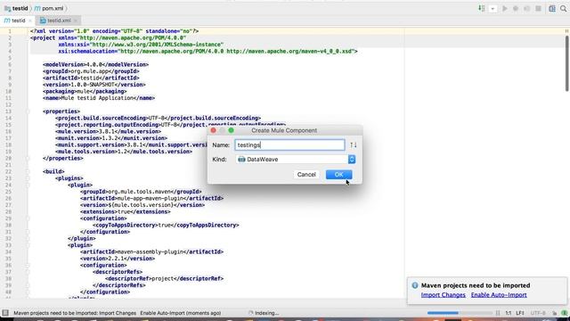
Task: Click testid project breadcrumb in navigation bar
Action: 16,8
